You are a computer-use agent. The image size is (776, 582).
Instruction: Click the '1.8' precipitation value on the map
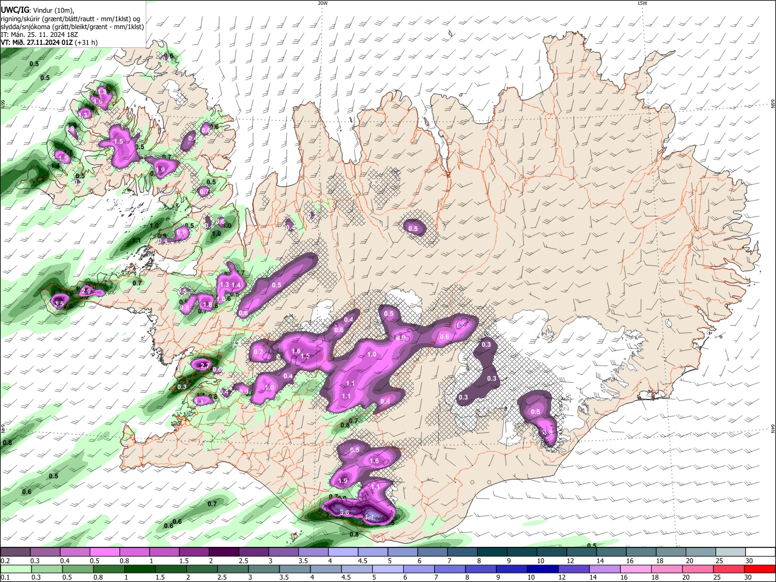click(207, 304)
